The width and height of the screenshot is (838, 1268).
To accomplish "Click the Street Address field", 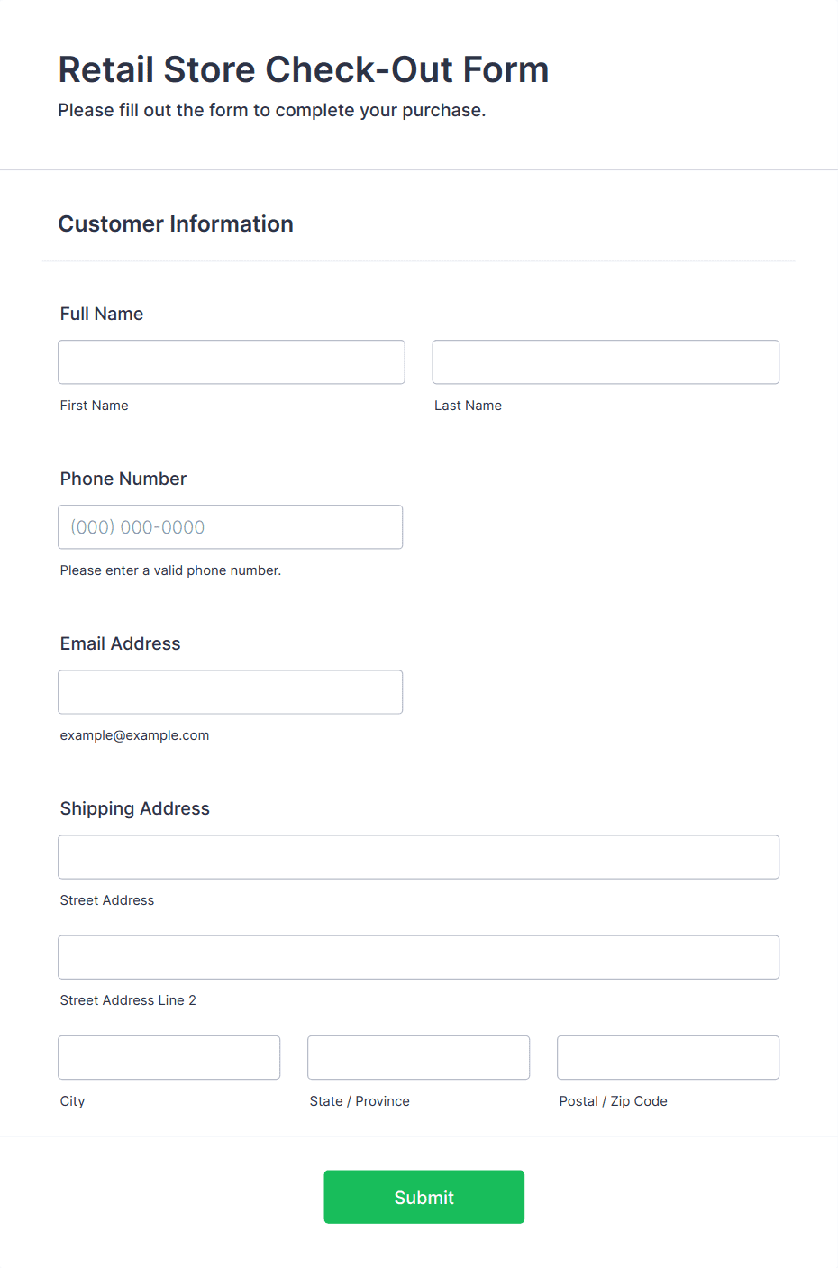I will coord(419,857).
